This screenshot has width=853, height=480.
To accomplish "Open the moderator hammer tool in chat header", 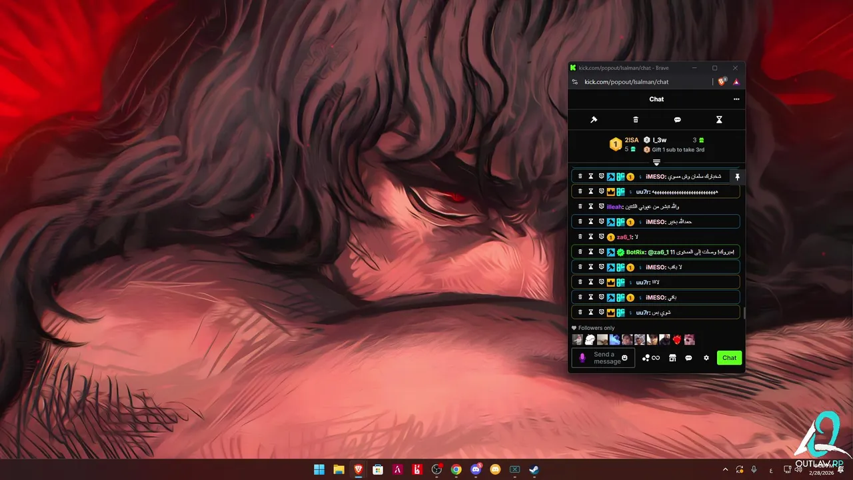I will pyautogui.click(x=594, y=120).
